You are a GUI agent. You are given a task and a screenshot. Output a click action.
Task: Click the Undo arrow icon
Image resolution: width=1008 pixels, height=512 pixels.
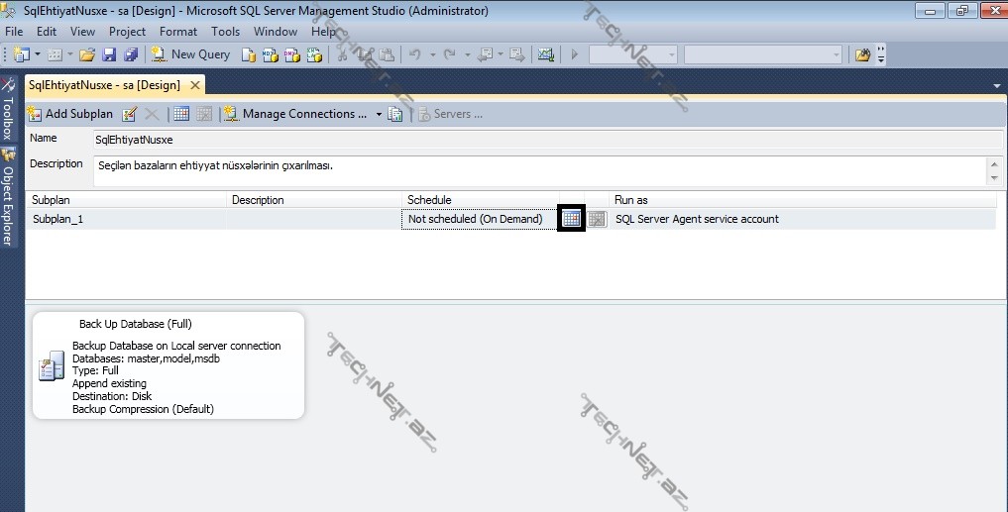[x=415, y=54]
